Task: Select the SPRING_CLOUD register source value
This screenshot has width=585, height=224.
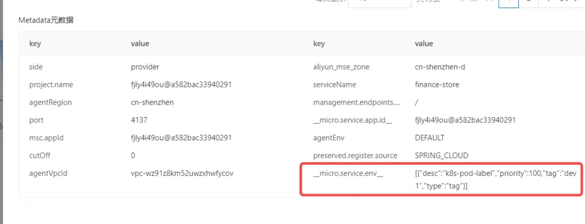Action: pos(441,155)
